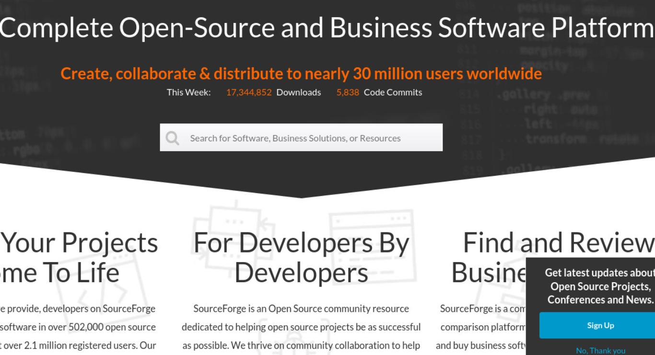
Task: Click the For Developers By Developers heading
Action: click(x=301, y=257)
